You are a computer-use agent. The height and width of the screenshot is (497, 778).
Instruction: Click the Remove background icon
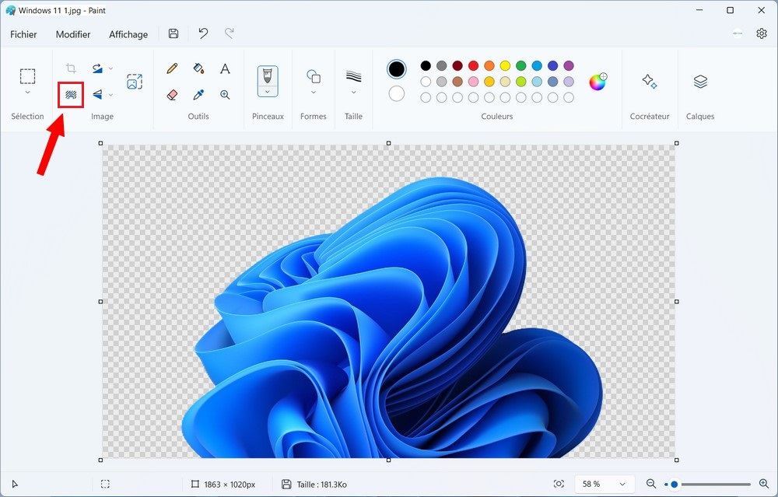coord(71,95)
